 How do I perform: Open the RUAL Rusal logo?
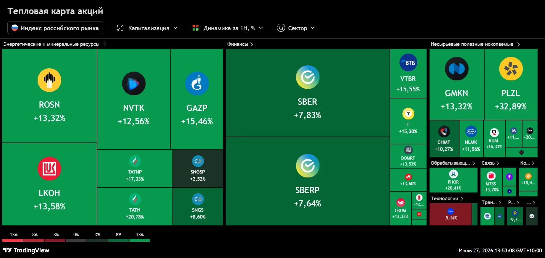coord(494,133)
